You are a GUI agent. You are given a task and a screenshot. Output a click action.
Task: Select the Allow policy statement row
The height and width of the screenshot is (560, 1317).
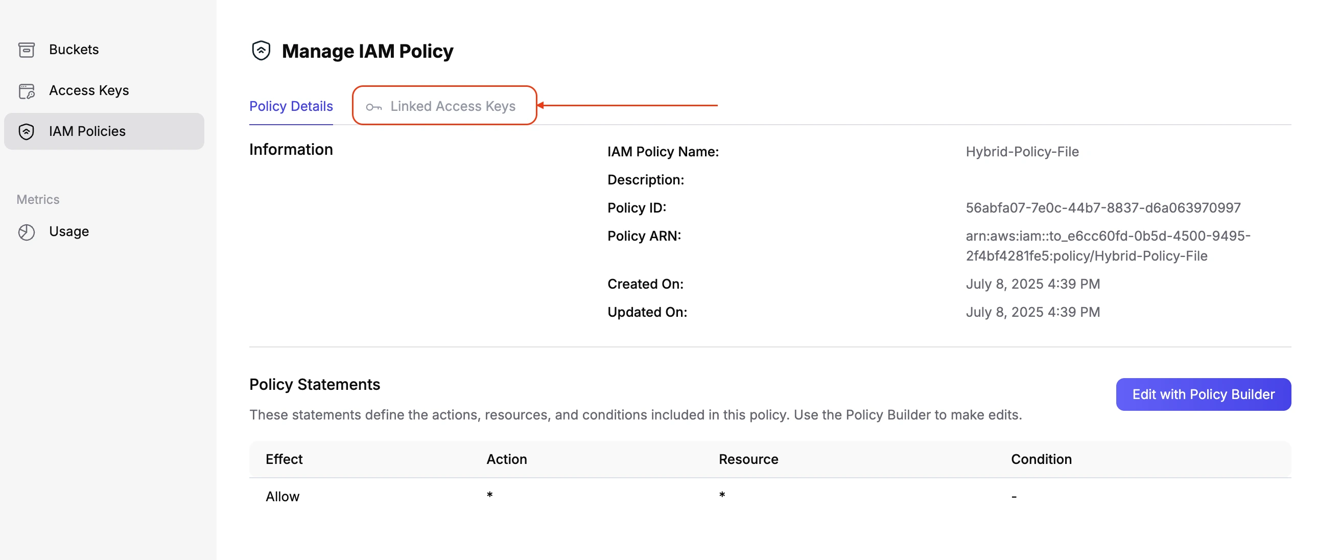(283, 496)
